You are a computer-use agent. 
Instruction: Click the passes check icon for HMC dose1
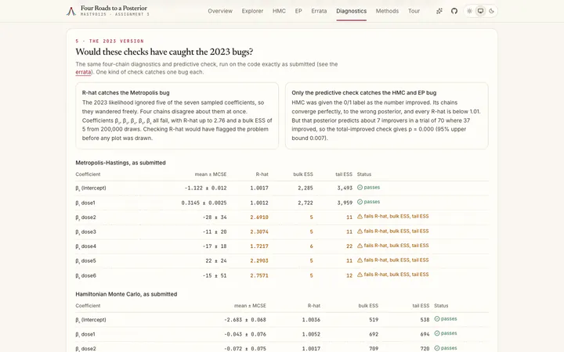[437, 333]
